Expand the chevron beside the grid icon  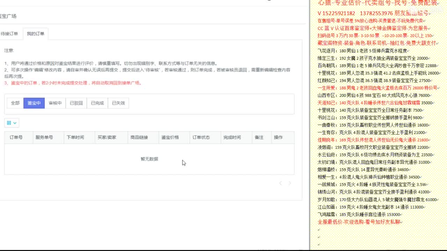(14, 123)
